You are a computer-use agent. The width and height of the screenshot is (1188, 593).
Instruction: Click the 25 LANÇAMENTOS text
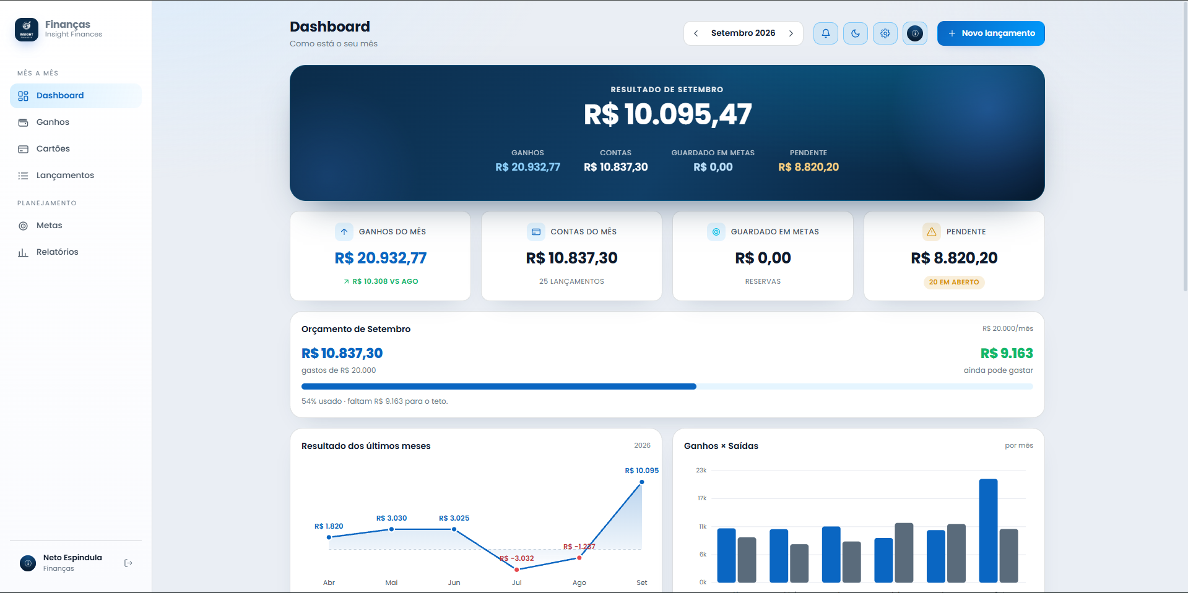click(571, 281)
